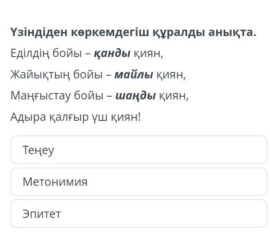Click the bold word "майлы"

(134, 74)
